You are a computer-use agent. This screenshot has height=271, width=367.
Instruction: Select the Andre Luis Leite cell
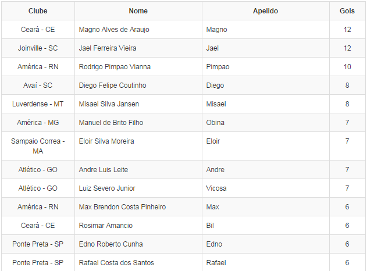103,170
